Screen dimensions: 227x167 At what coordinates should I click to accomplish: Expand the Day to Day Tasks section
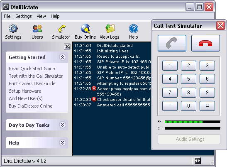pyautogui.click(x=62, y=125)
